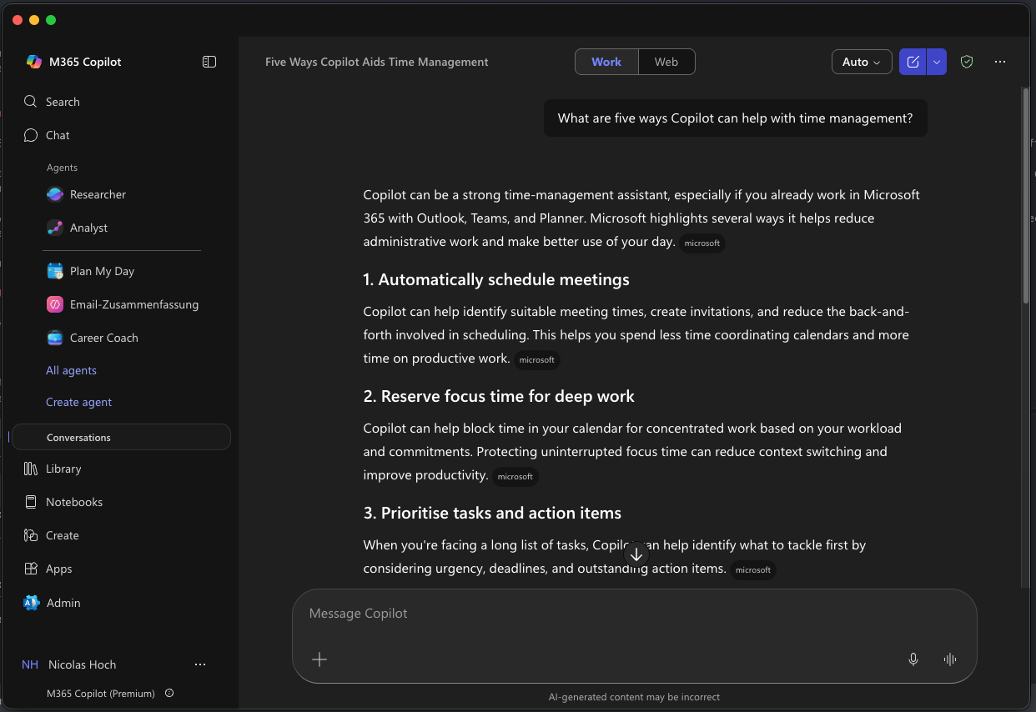1036x712 pixels.
Task: Click the Agents section label
Action: pyautogui.click(x=62, y=168)
